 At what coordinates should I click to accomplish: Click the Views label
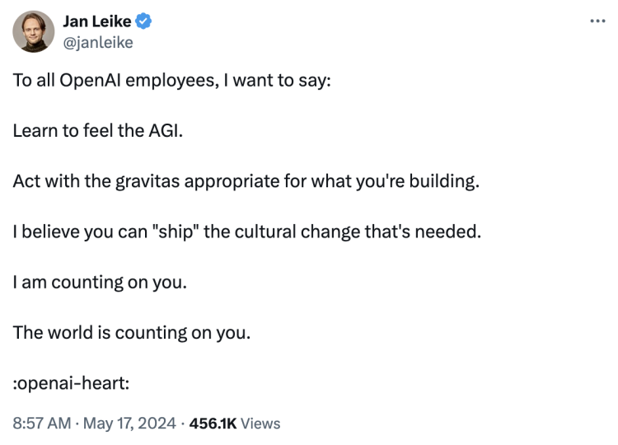260,424
